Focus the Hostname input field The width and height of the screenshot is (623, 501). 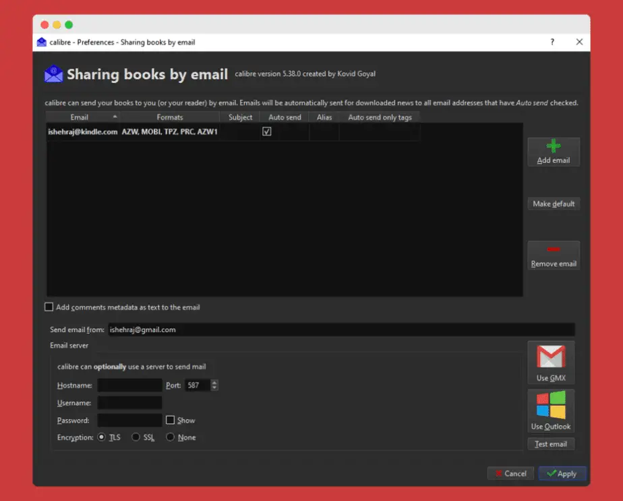129,385
